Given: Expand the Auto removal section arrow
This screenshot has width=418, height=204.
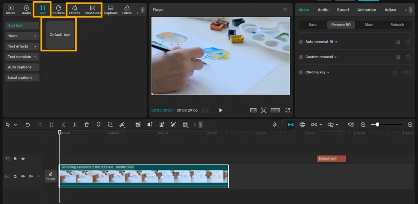Looking at the screenshot, I should coord(336,42).
